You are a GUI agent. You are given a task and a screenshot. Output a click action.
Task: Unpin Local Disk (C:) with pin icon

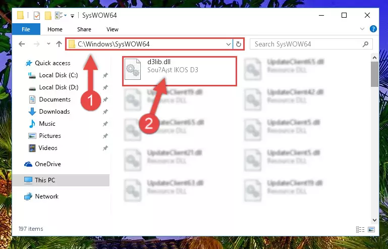point(105,75)
